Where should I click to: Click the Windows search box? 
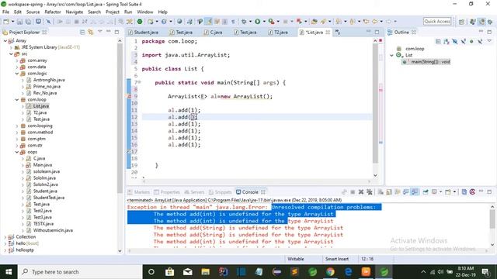(79, 272)
